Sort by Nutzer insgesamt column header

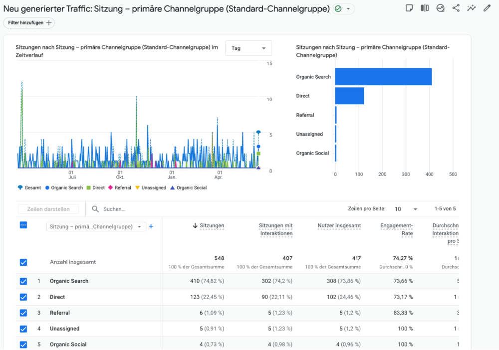(339, 226)
